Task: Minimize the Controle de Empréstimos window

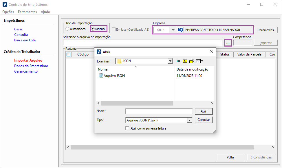Action: (x=249, y=4)
